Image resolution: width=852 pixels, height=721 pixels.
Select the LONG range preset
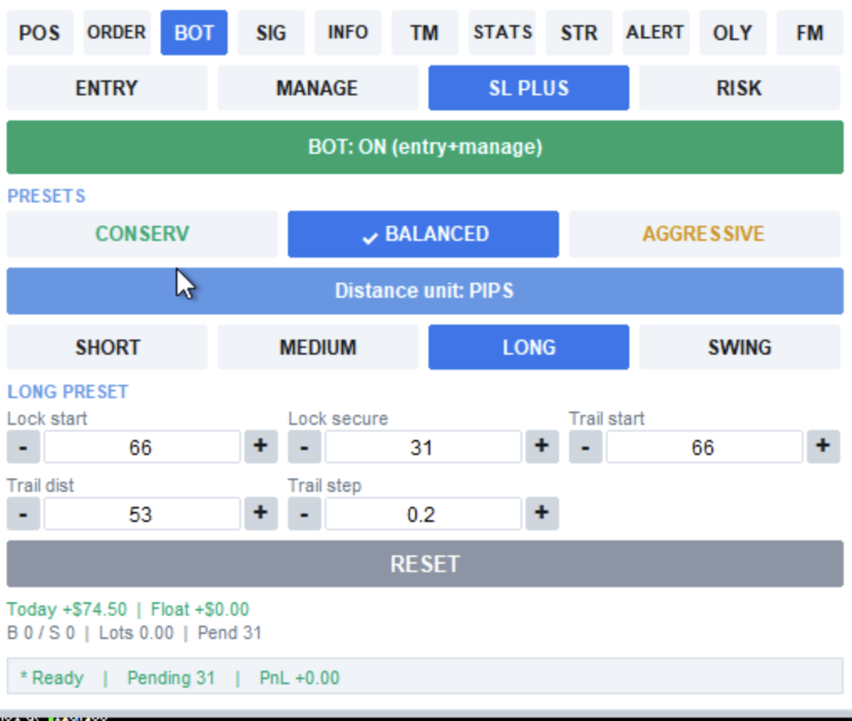point(529,347)
